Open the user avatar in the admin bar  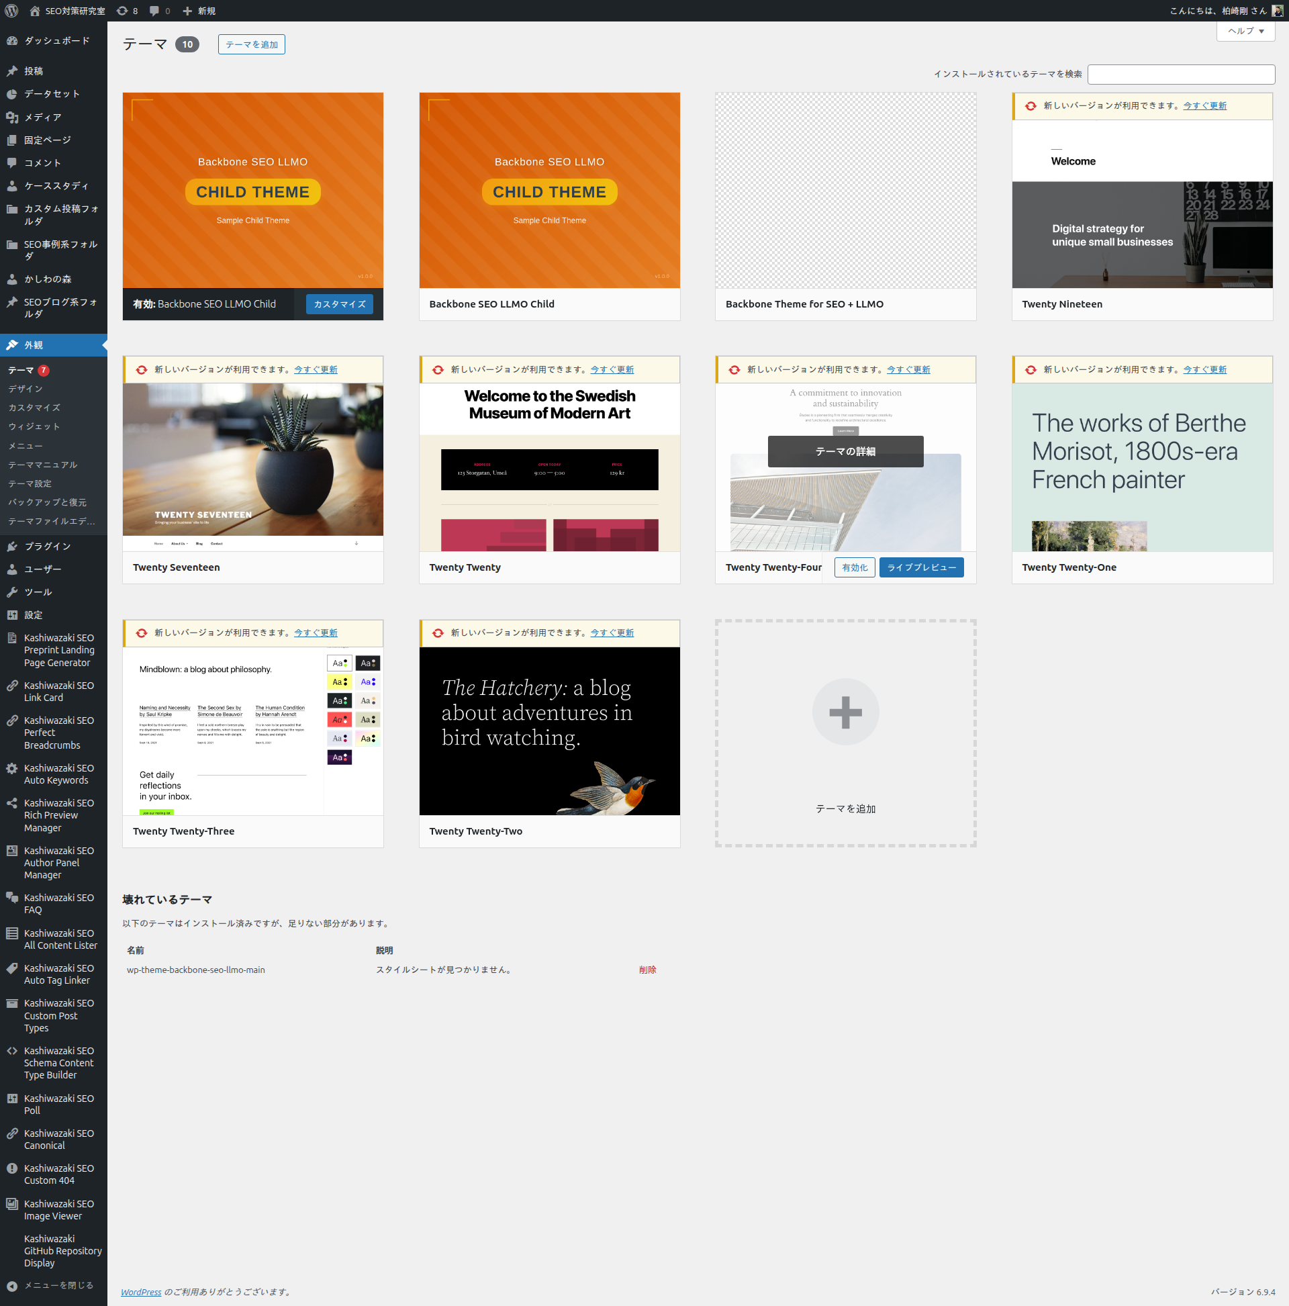pos(1277,11)
